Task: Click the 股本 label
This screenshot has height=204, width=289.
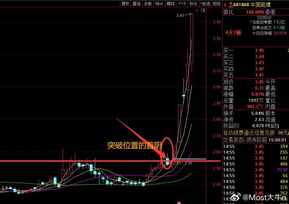Action: pyautogui.click(x=270, y=113)
